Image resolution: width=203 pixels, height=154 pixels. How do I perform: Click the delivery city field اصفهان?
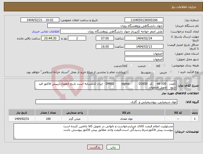(144, 59)
